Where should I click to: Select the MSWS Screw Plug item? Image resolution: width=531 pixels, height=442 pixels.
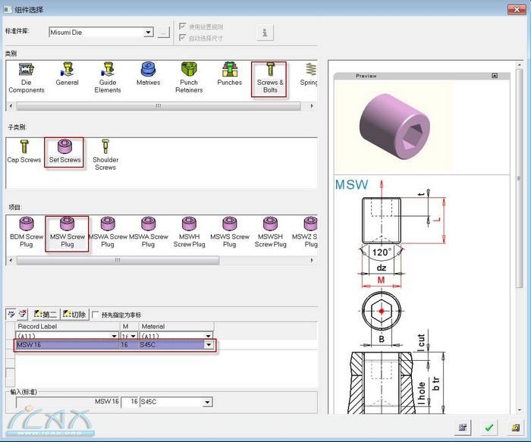coord(230,233)
